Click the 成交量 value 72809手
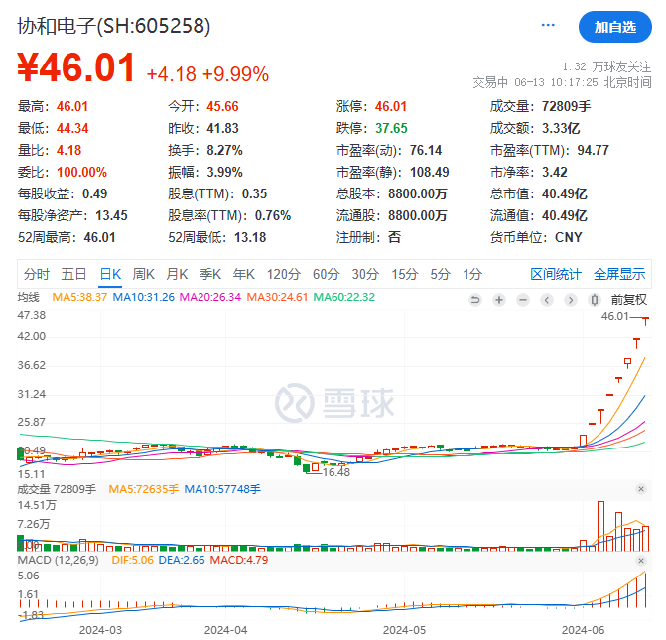The image size is (666, 640). [x=566, y=106]
